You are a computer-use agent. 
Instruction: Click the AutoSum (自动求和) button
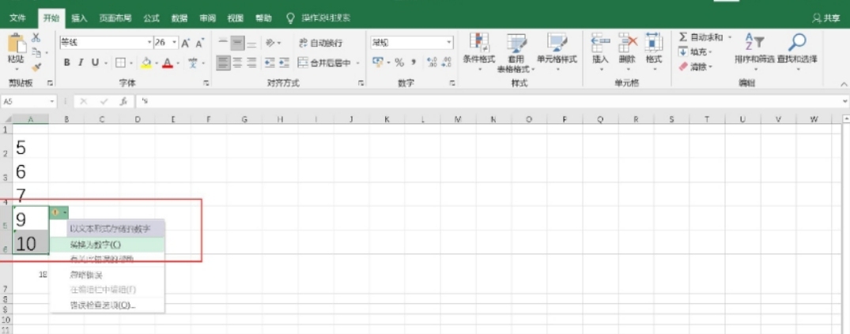[702, 37]
